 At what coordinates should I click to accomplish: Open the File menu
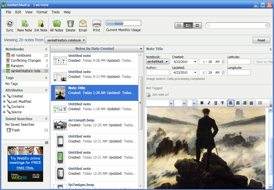pos(9,12)
